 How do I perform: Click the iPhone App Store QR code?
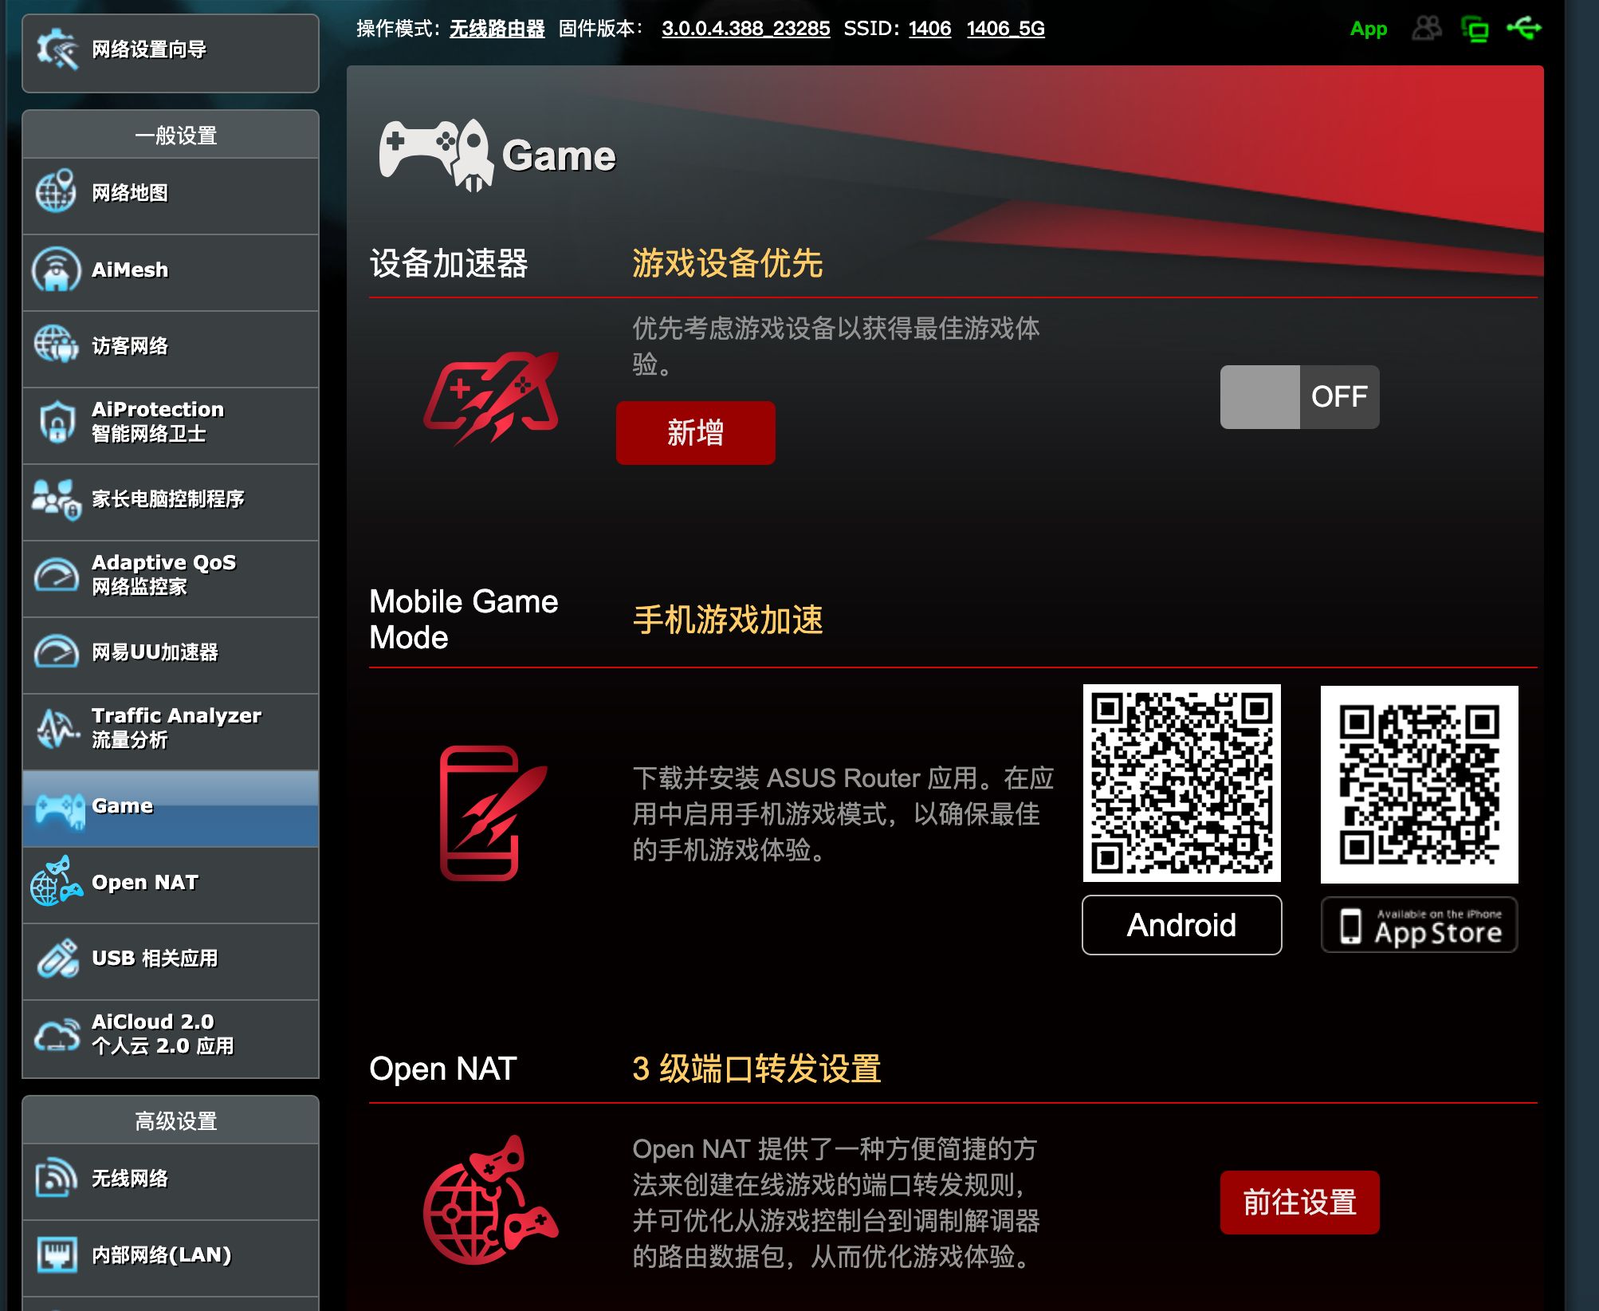(x=1419, y=784)
